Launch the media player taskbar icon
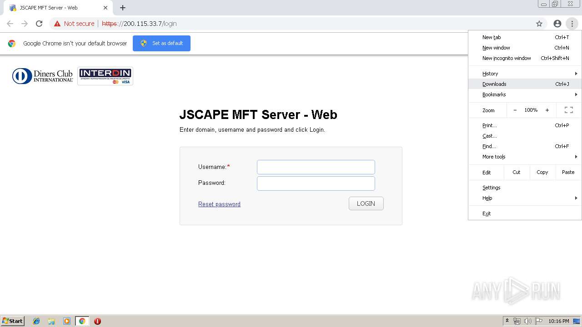Image resolution: width=582 pixels, height=327 pixels. (x=67, y=321)
